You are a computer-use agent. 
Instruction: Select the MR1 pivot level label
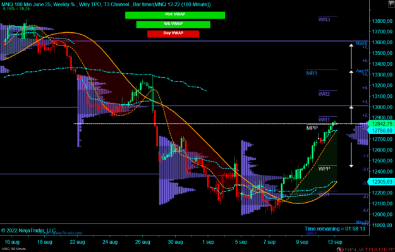pyautogui.click(x=312, y=73)
